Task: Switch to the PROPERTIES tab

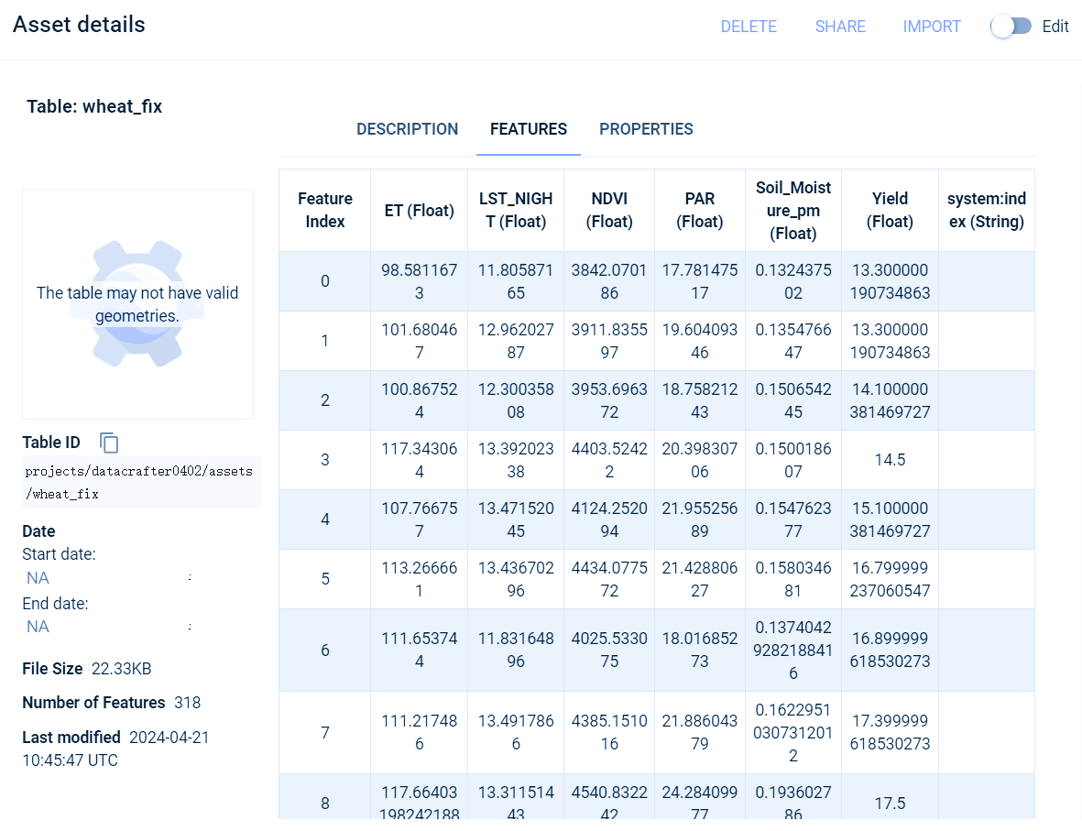Action: pos(646,129)
